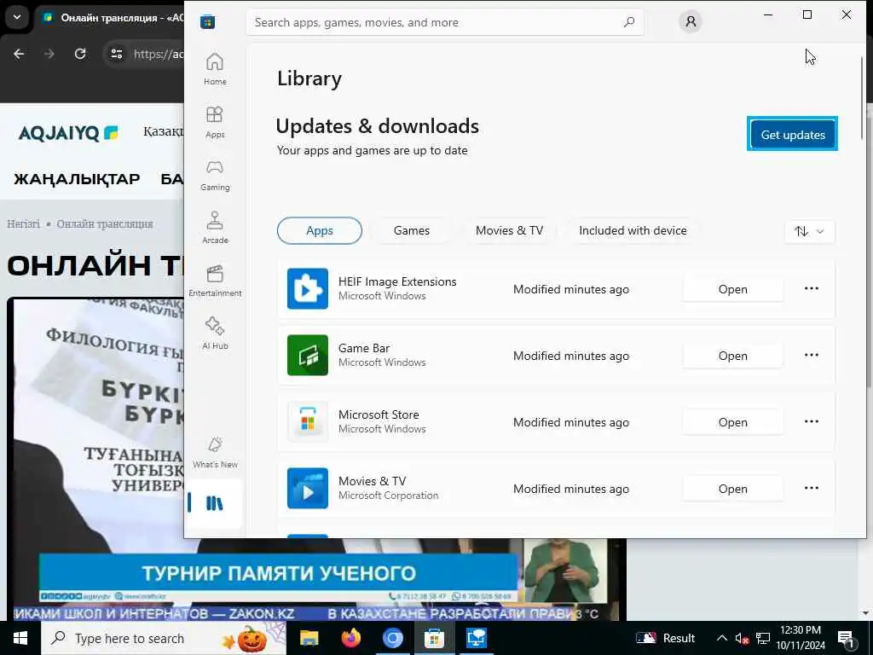This screenshot has width=873, height=655.
Task: Click the Онлайн трансляция breadcrumb link
Action: click(x=105, y=224)
